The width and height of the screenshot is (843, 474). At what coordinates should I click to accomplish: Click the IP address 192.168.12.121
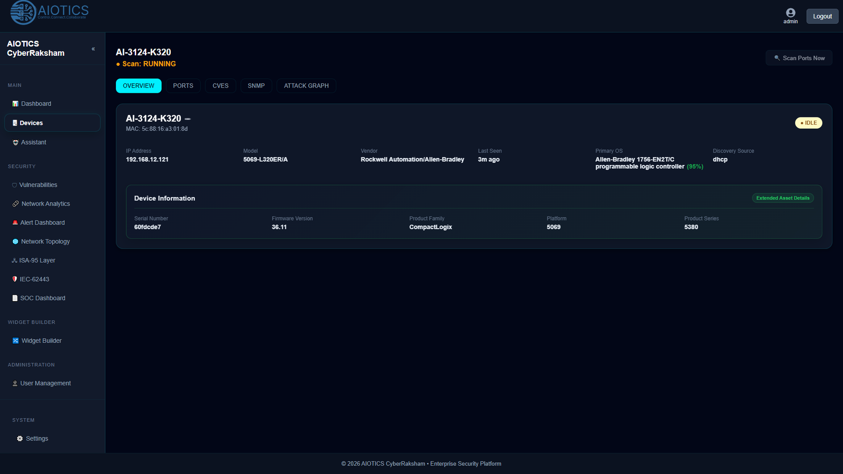point(147,160)
